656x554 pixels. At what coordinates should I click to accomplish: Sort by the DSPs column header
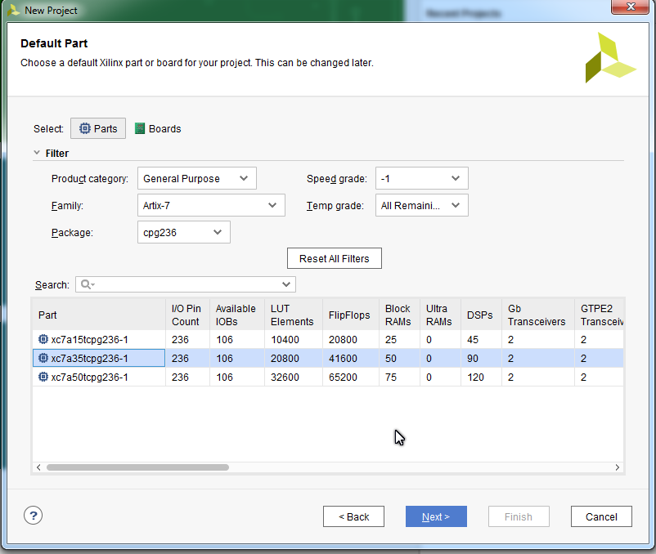click(x=481, y=315)
